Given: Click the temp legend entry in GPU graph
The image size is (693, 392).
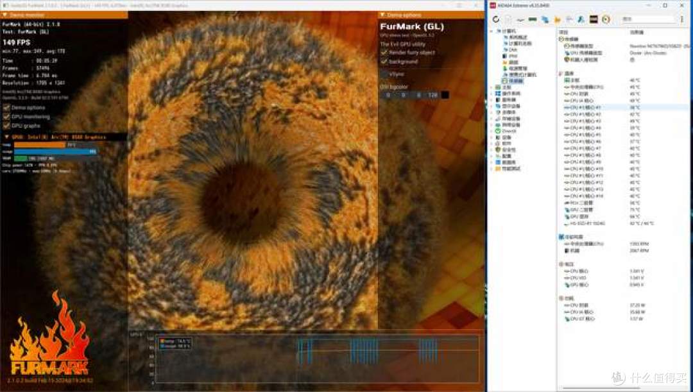Looking at the screenshot, I should (175, 341).
